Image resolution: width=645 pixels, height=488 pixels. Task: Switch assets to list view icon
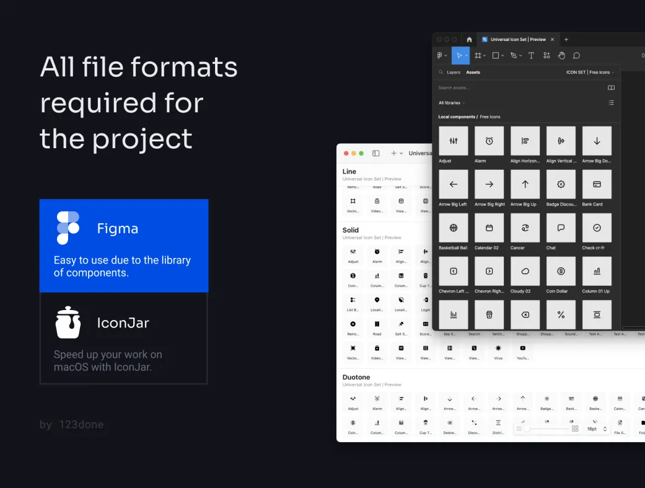pos(612,102)
